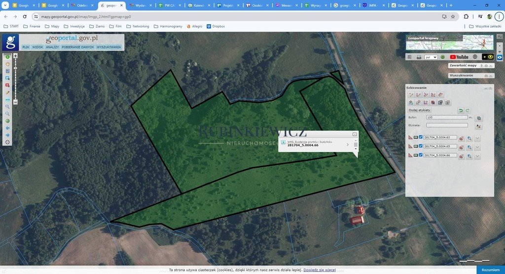Click the Dodaj etykiety button
The height and width of the screenshot is (274, 505).
click(420, 110)
